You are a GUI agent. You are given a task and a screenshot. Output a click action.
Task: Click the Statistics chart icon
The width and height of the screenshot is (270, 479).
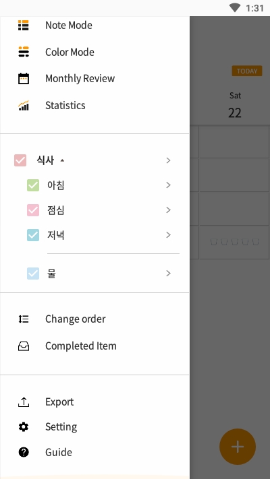pyautogui.click(x=23, y=105)
